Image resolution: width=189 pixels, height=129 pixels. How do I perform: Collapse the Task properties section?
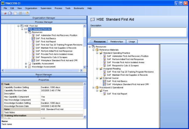coord(2,84)
